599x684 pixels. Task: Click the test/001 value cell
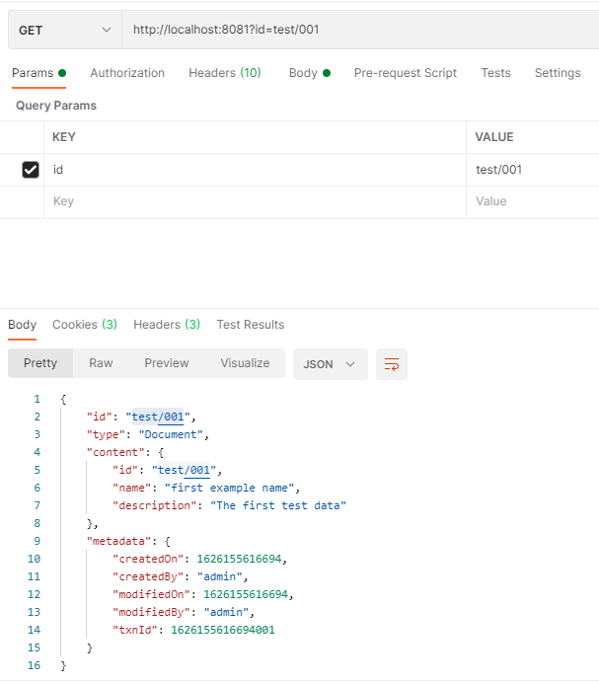533,170
